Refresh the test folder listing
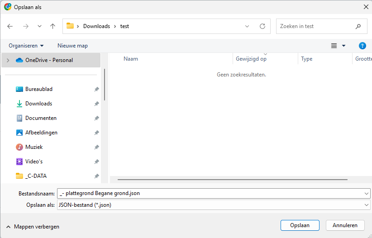 tap(262, 26)
